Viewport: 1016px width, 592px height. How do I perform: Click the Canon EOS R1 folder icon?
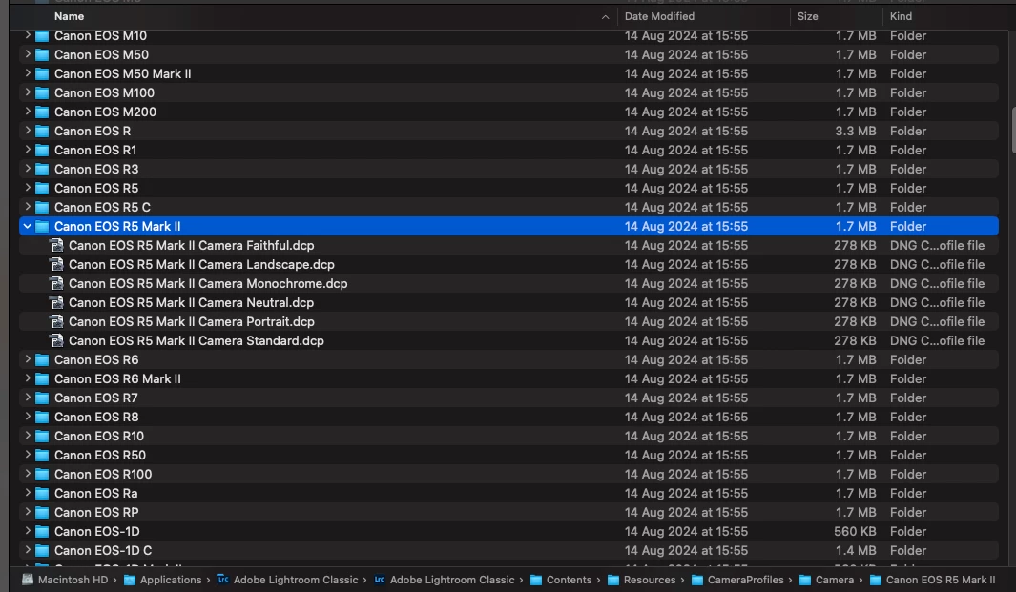42,151
